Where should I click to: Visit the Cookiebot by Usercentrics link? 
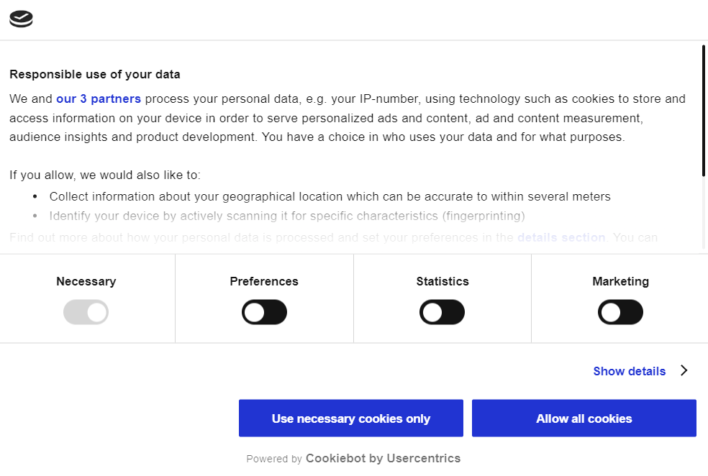click(383, 459)
